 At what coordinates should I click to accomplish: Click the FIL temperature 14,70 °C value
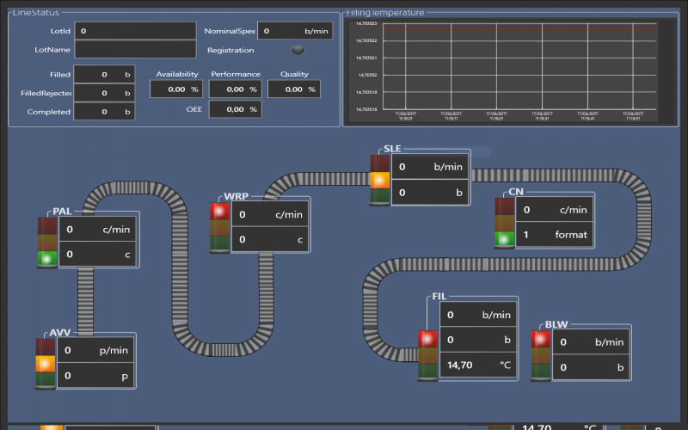click(479, 365)
